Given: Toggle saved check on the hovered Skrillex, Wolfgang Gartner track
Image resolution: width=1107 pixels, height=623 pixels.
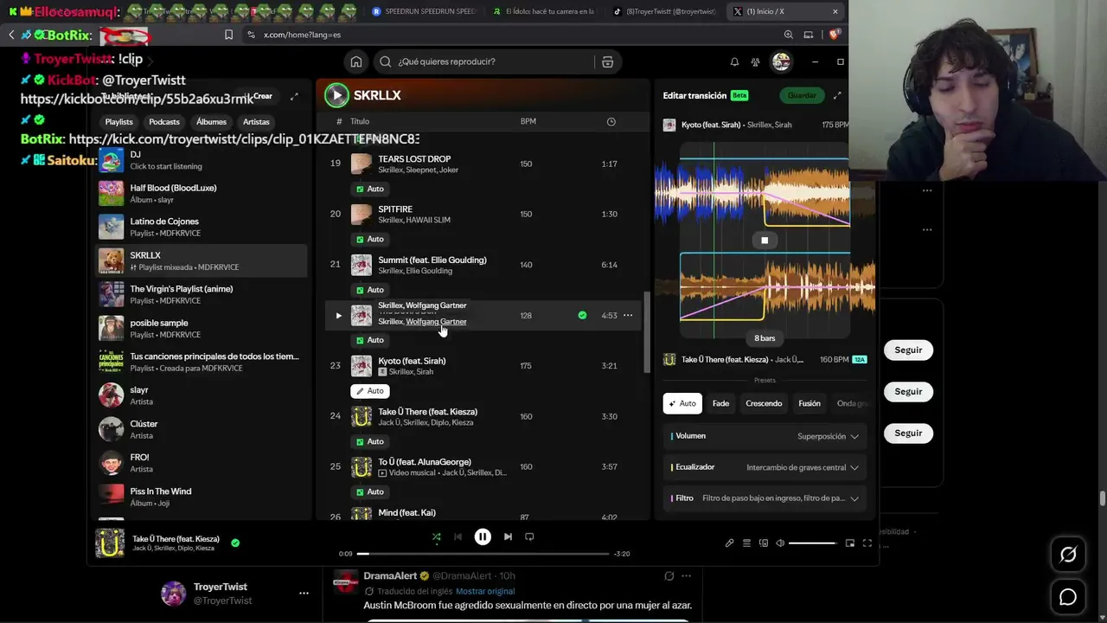Looking at the screenshot, I should click(x=582, y=315).
